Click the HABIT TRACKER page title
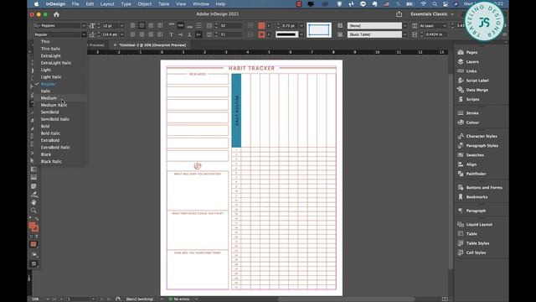 tap(251, 68)
